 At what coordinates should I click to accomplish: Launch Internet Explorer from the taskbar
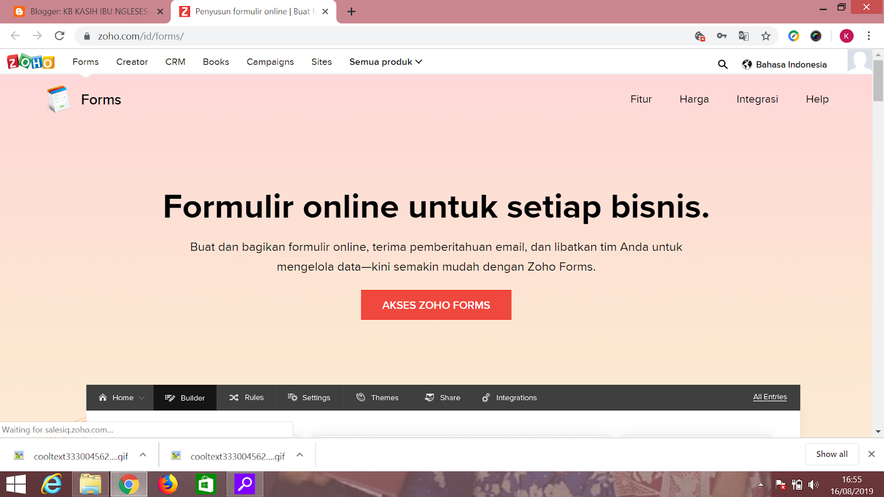point(52,484)
